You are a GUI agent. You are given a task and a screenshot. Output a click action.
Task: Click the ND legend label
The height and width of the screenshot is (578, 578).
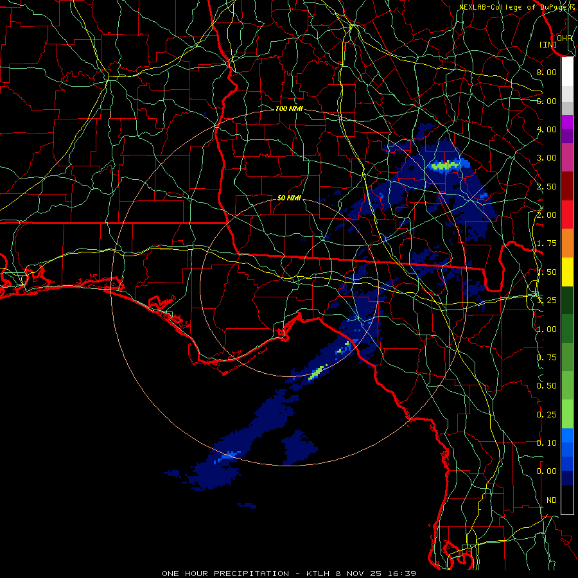(x=552, y=500)
